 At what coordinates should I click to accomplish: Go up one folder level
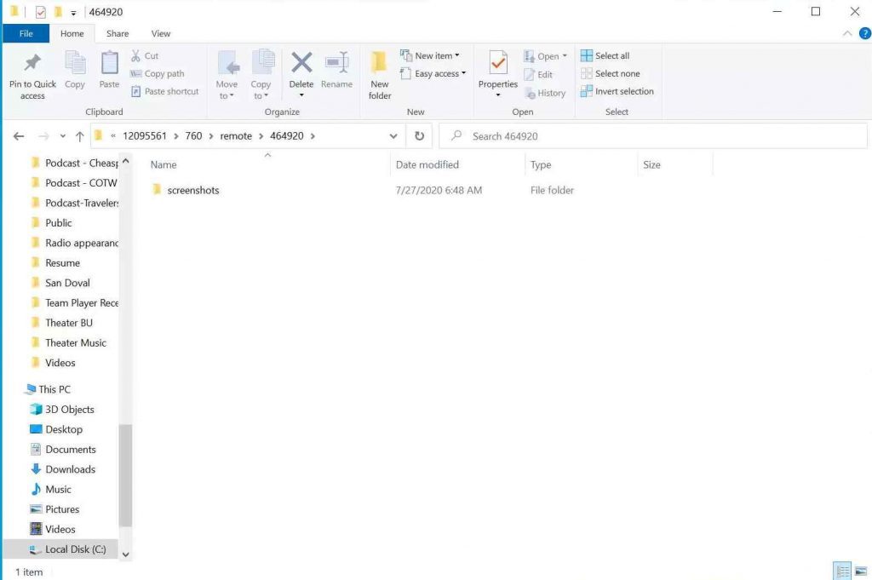click(x=79, y=136)
